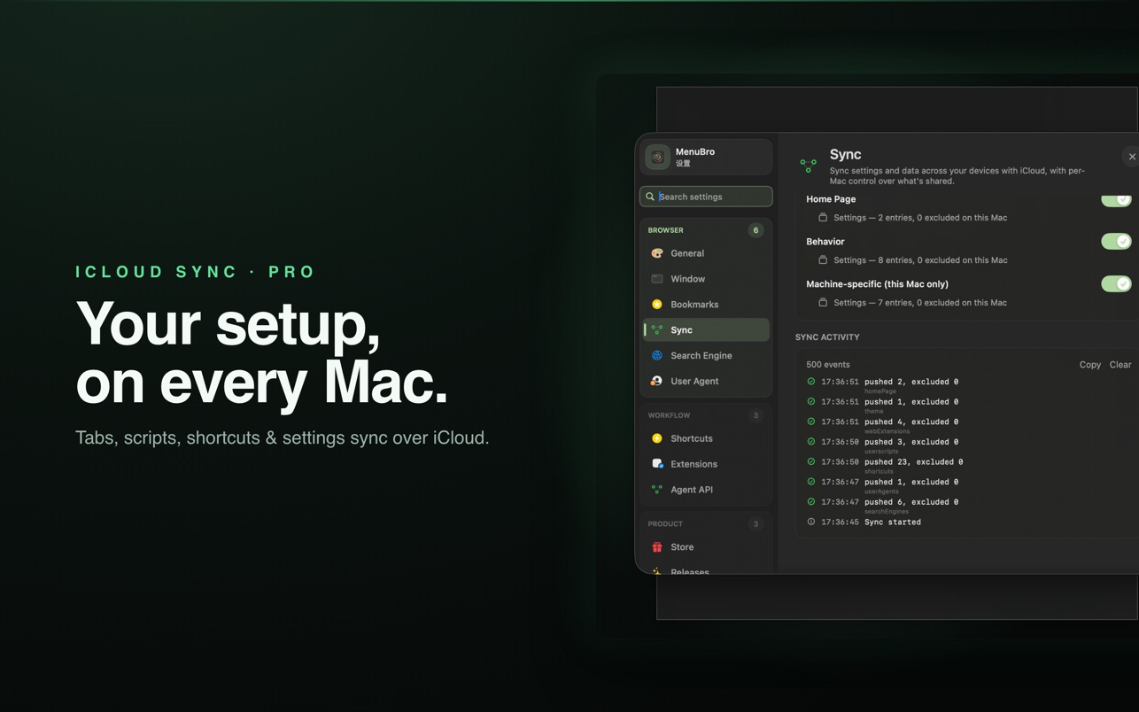Screen dimensions: 1139x712
Task: Focus the Search settings field
Action: (706, 197)
